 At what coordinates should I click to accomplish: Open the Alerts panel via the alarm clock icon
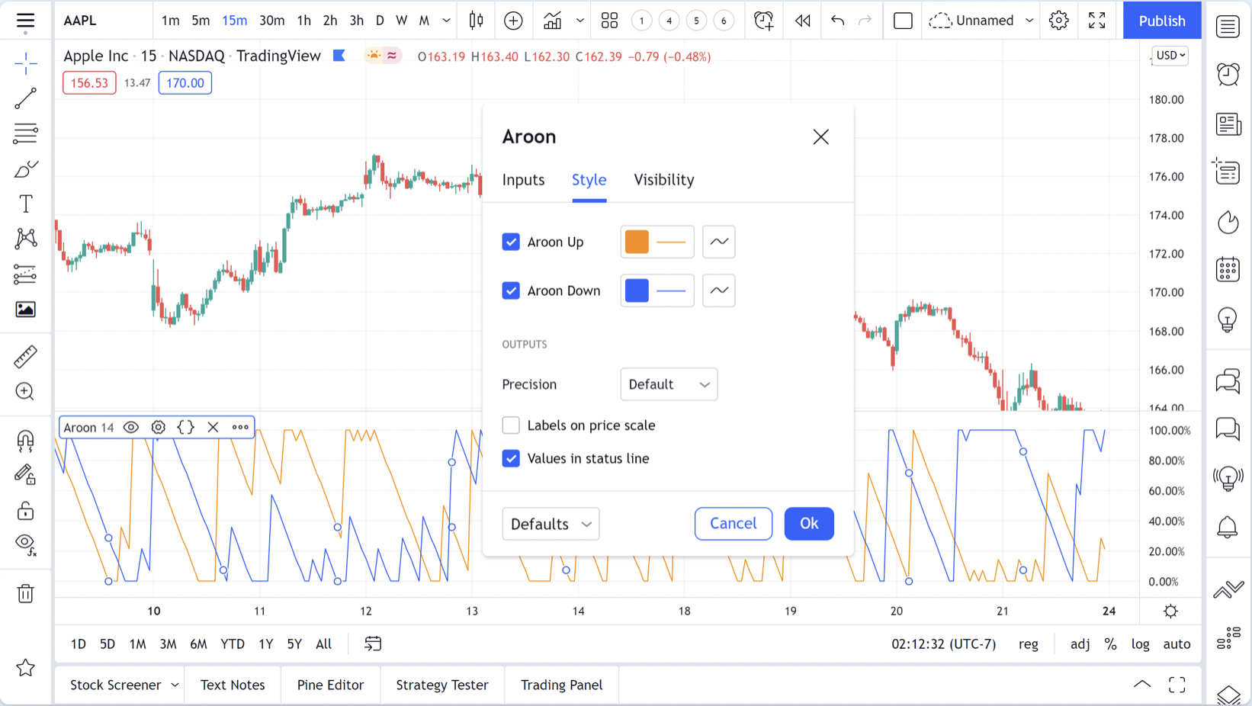tap(1228, 75)
